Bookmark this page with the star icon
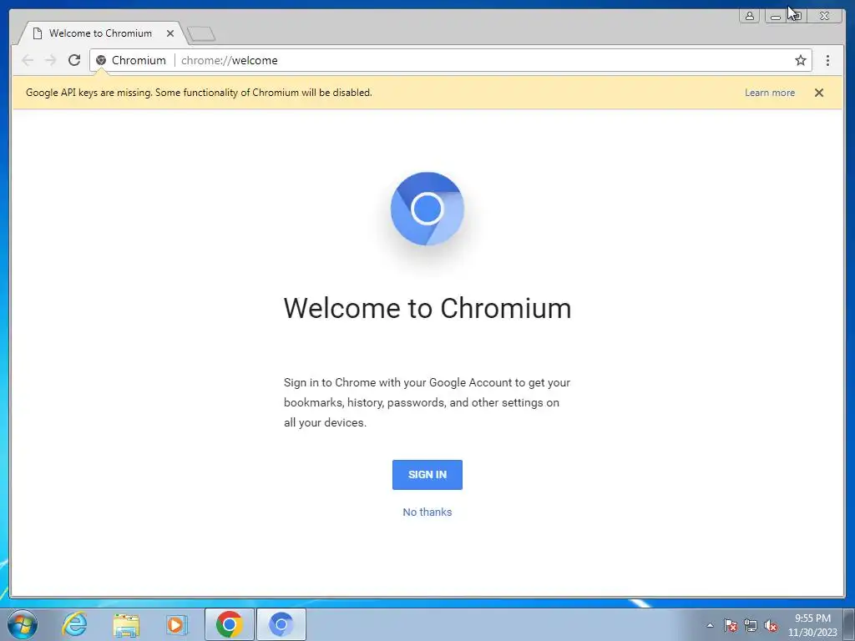This screenshot has height=641, width=855. 800,60
